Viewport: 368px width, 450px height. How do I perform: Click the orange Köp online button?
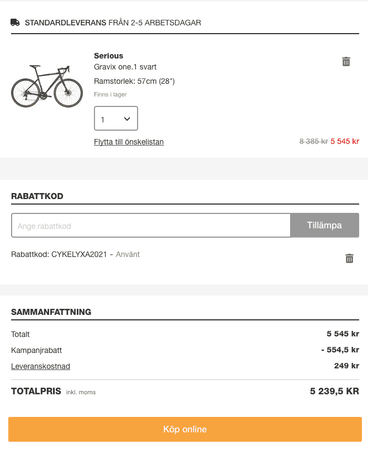[x=185, y=429]
